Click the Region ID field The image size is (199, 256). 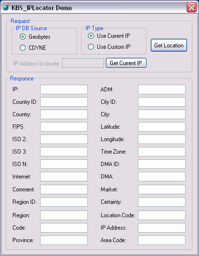click(x=64, y=202)
